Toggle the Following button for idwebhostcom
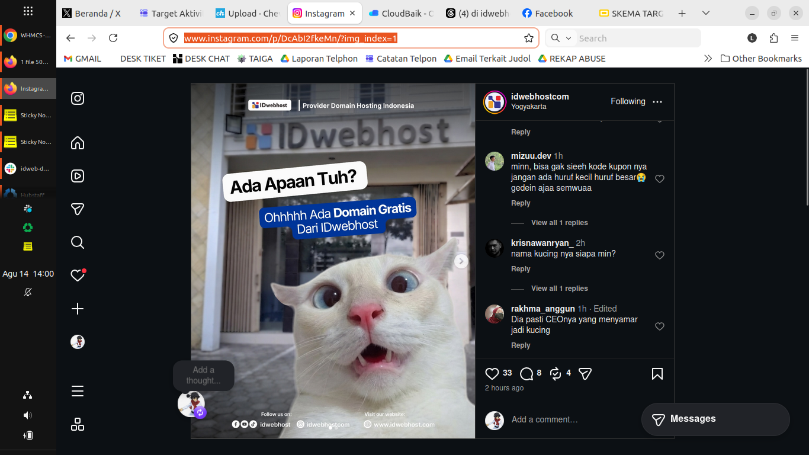 [x=628, y=101]
